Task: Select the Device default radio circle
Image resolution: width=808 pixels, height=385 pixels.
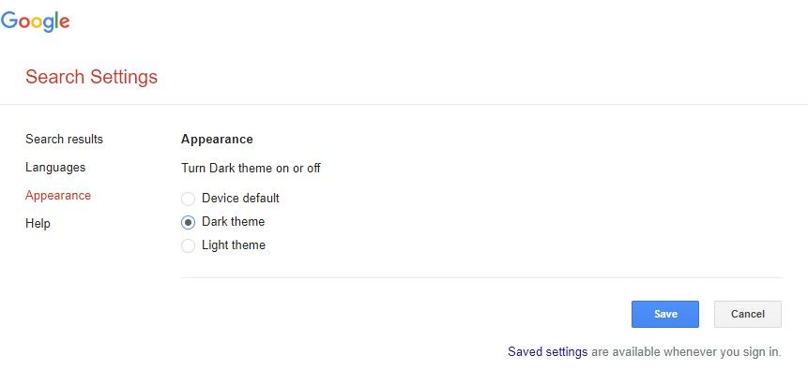Action: [x=188, y=199]
